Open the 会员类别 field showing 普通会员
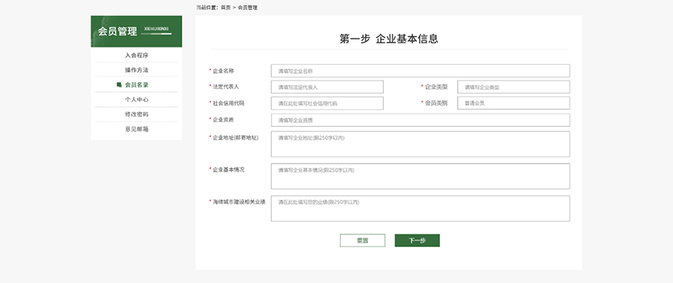This screenshot has height=283, width=673. (513, 103)
